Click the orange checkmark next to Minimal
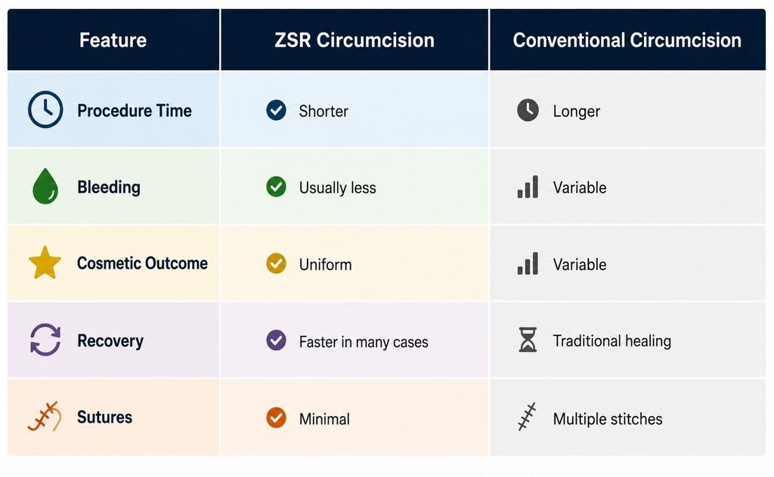 coord(276,417)
